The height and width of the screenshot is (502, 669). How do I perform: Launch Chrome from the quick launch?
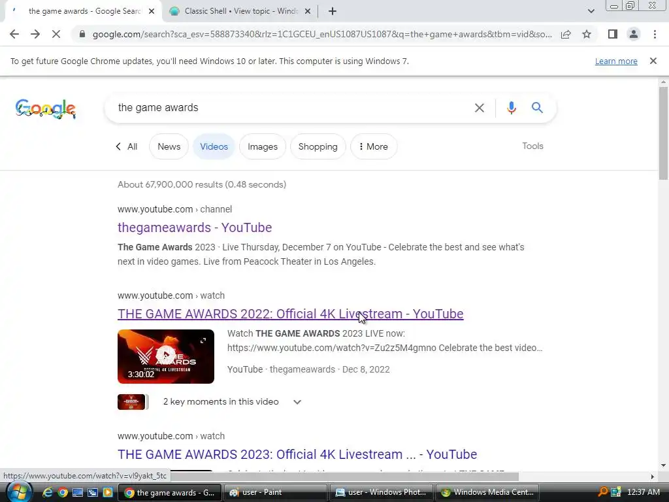[x=63, y=492]
